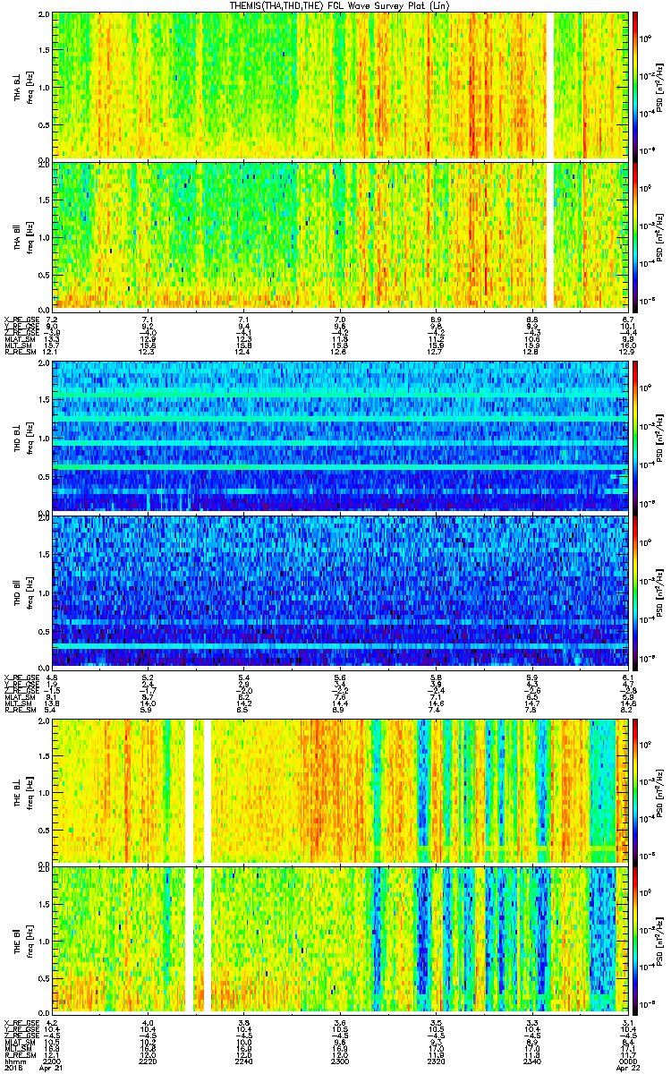Select the THA B-perpendicular spectrogram panel

click(295, 85)
